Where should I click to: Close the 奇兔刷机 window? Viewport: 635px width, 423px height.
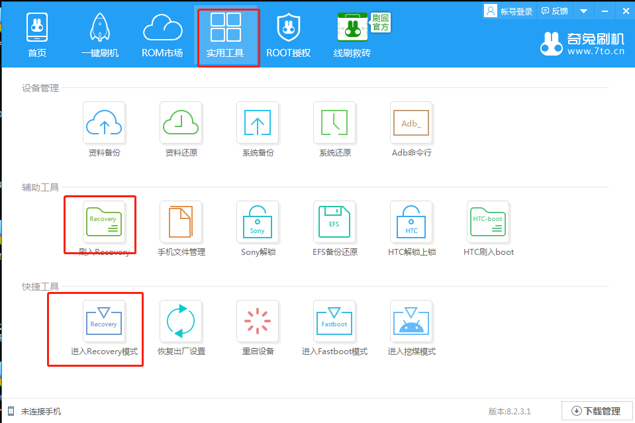[626, 11]
